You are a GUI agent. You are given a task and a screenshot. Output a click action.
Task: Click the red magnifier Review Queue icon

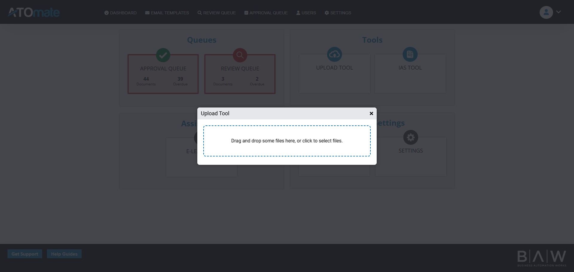pyautogui.click(x=240, y=55)
